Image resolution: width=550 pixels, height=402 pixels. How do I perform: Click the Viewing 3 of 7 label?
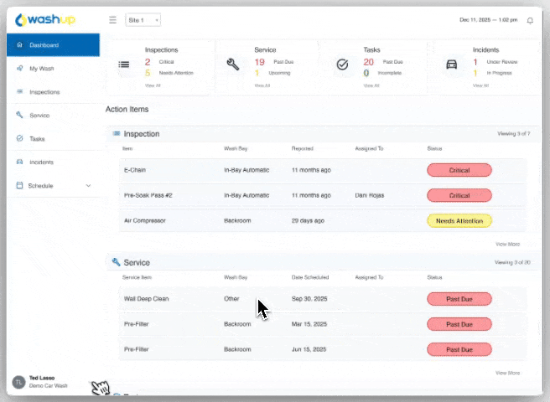point(513,133)
